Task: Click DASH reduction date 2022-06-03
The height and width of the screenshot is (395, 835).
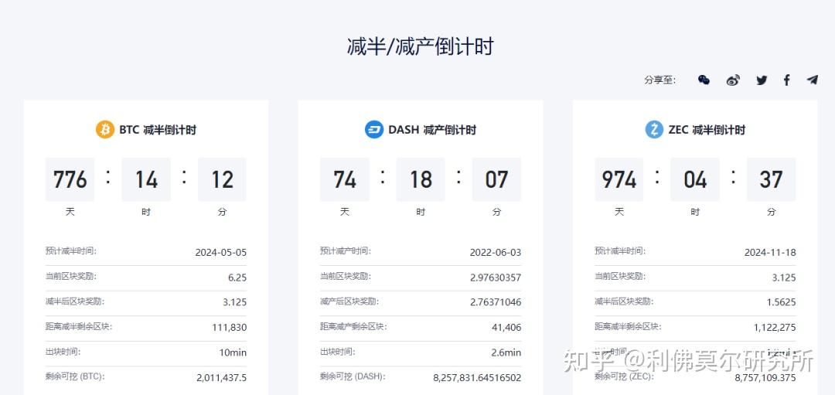Action: point(496,252)
